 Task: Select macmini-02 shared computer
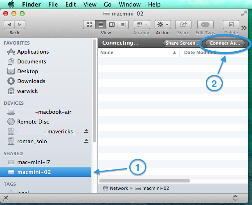45,172
